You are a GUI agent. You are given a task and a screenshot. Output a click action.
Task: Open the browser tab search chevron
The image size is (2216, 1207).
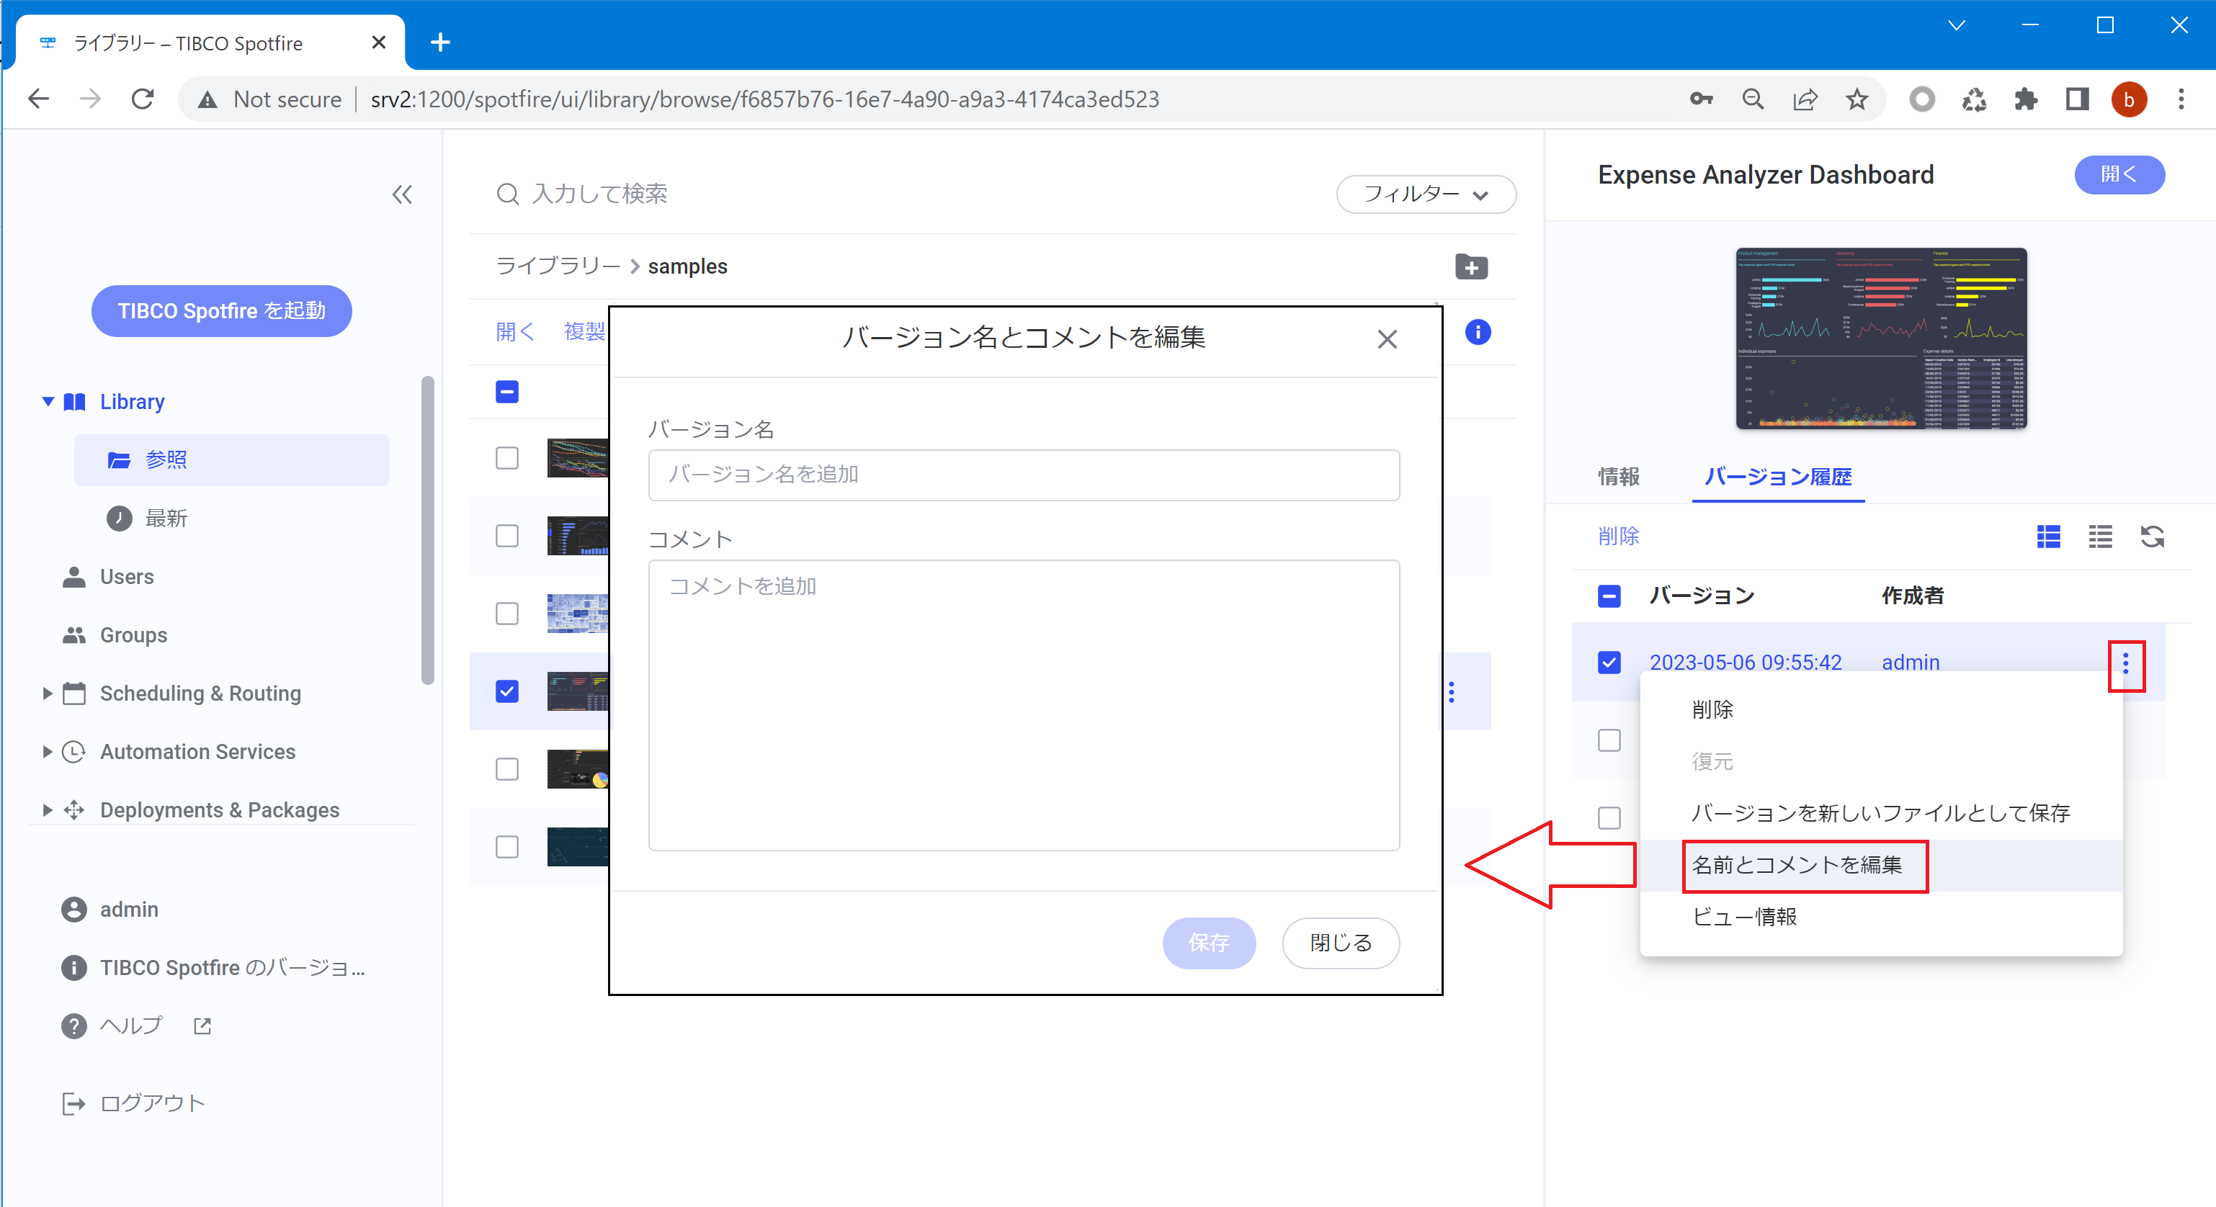[x=1956, y=25]
